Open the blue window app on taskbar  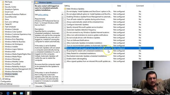pos(21,93)
